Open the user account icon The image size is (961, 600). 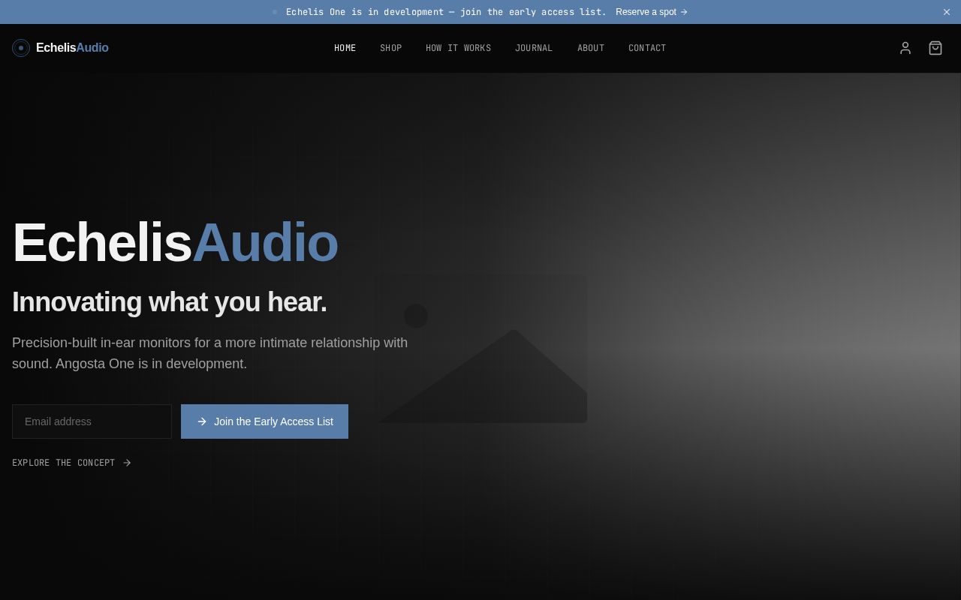905,48
